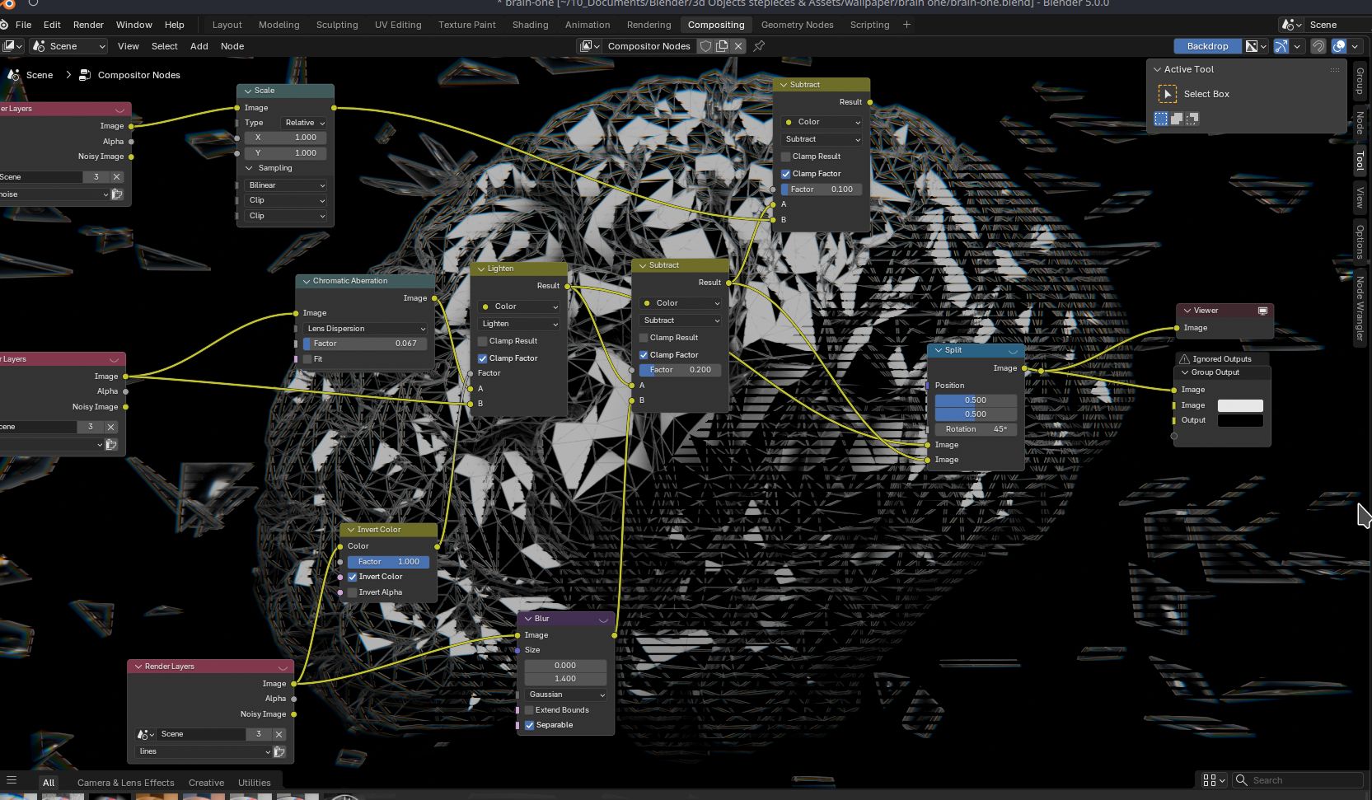Duplicate node tree with new-copy icon
The width and height of the screenshot is (1372, 800).
click(722, 46)
